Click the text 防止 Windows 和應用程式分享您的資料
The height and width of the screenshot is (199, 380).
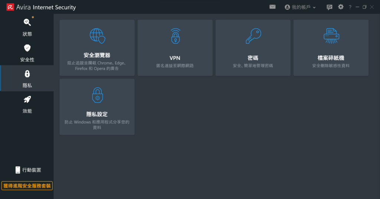(97, 125)
